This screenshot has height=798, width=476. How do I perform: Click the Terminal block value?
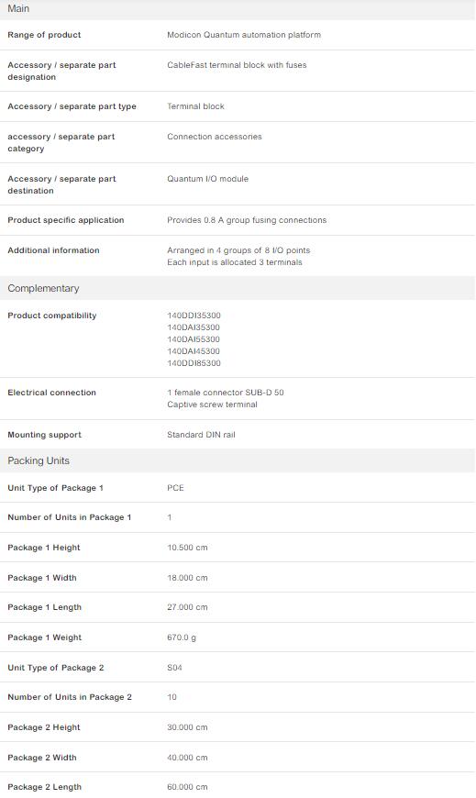coord(195,106)
